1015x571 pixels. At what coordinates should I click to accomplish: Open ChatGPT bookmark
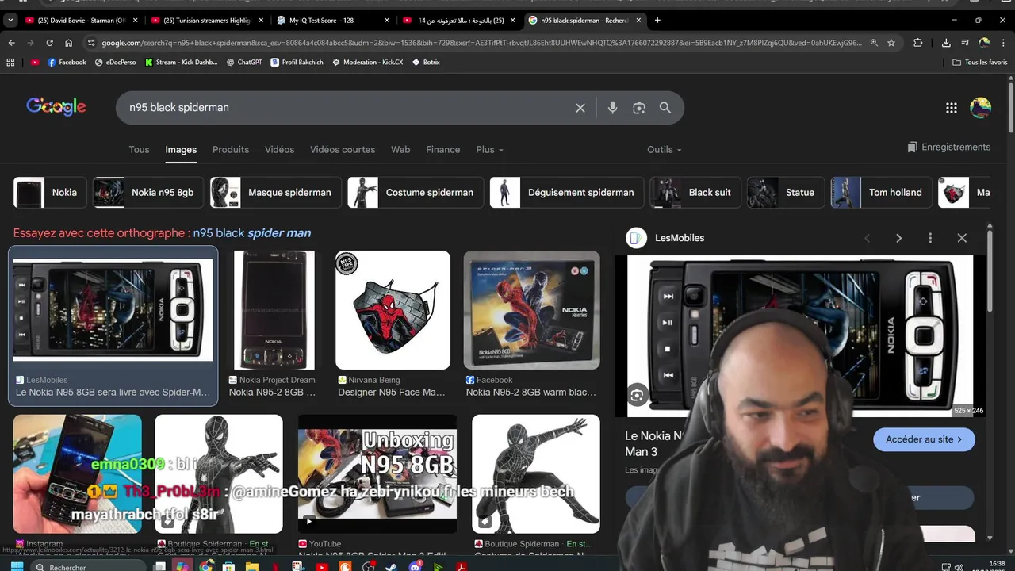(x=244, y=62)
